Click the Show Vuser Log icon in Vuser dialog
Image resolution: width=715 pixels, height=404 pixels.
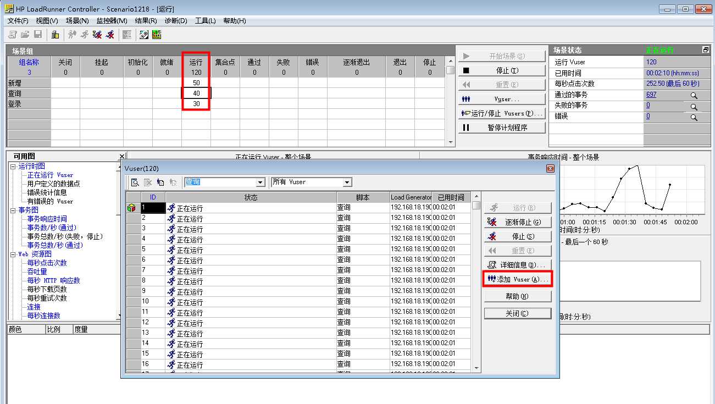click(135, 182)
